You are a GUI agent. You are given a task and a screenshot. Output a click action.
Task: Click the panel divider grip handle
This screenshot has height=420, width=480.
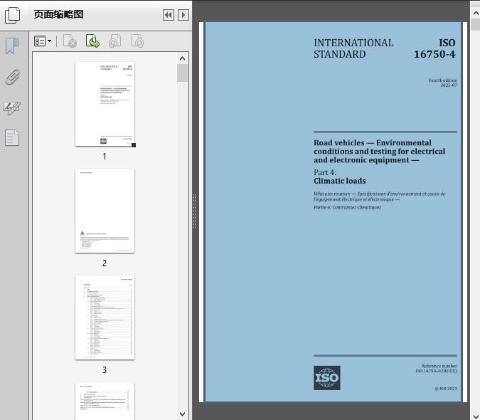coord(194,211)
